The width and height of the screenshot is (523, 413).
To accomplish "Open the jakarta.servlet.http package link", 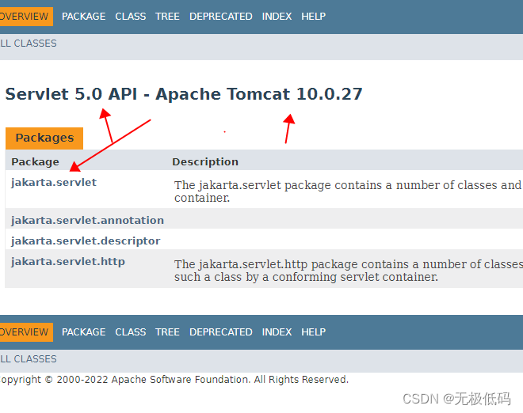I will click(68, 262).
